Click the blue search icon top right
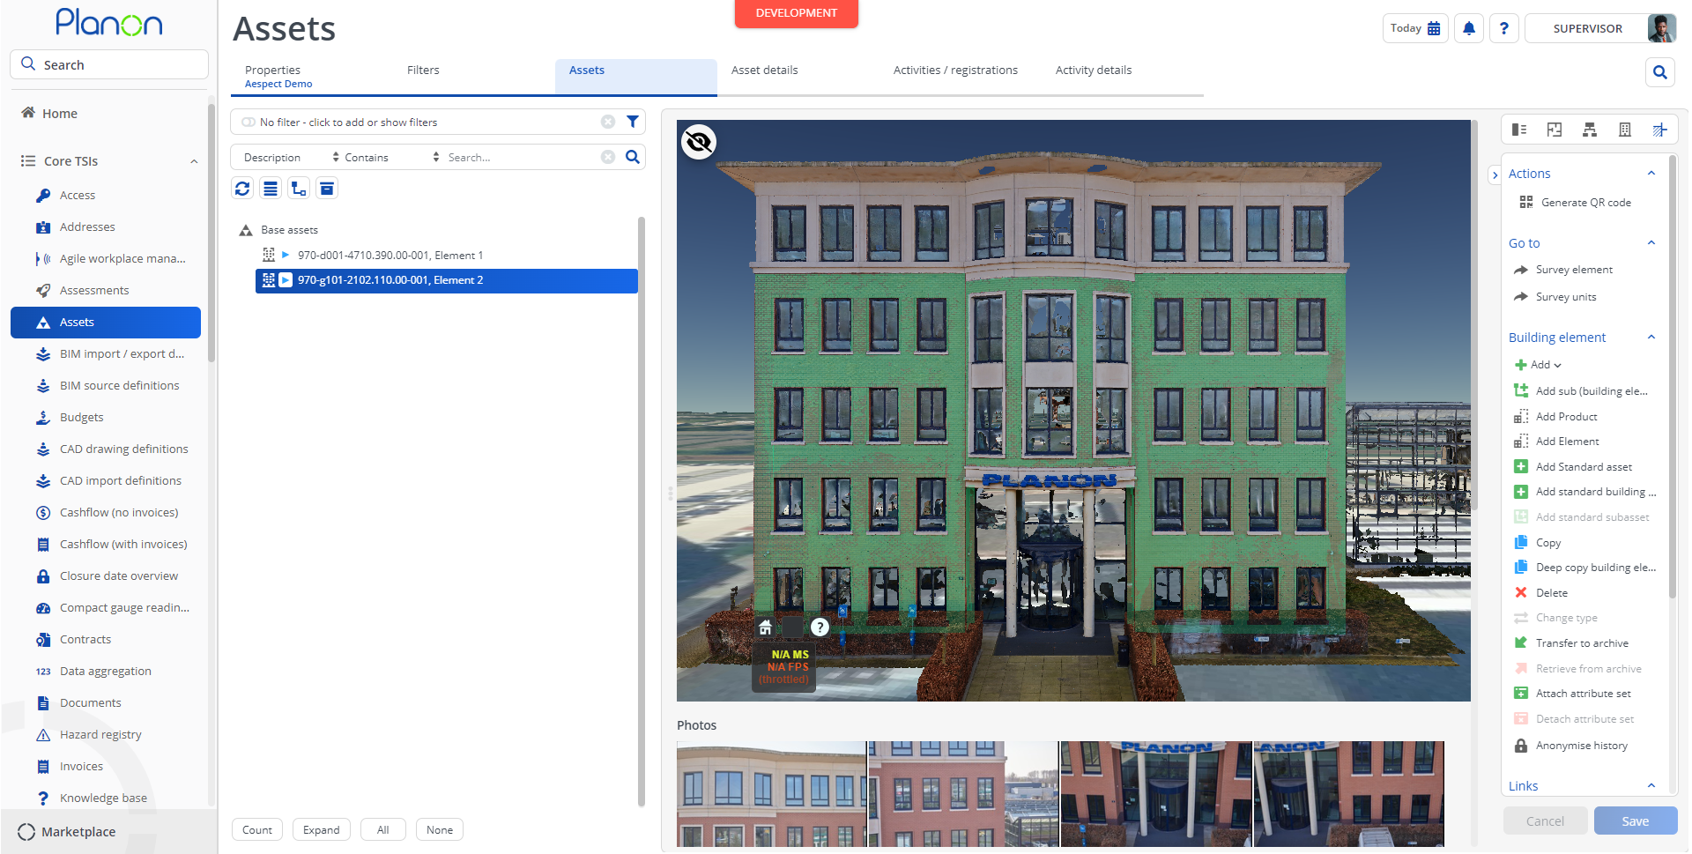Image resolution: width=1692 pixels, height=854 pixels. (x=1660, y=72)
